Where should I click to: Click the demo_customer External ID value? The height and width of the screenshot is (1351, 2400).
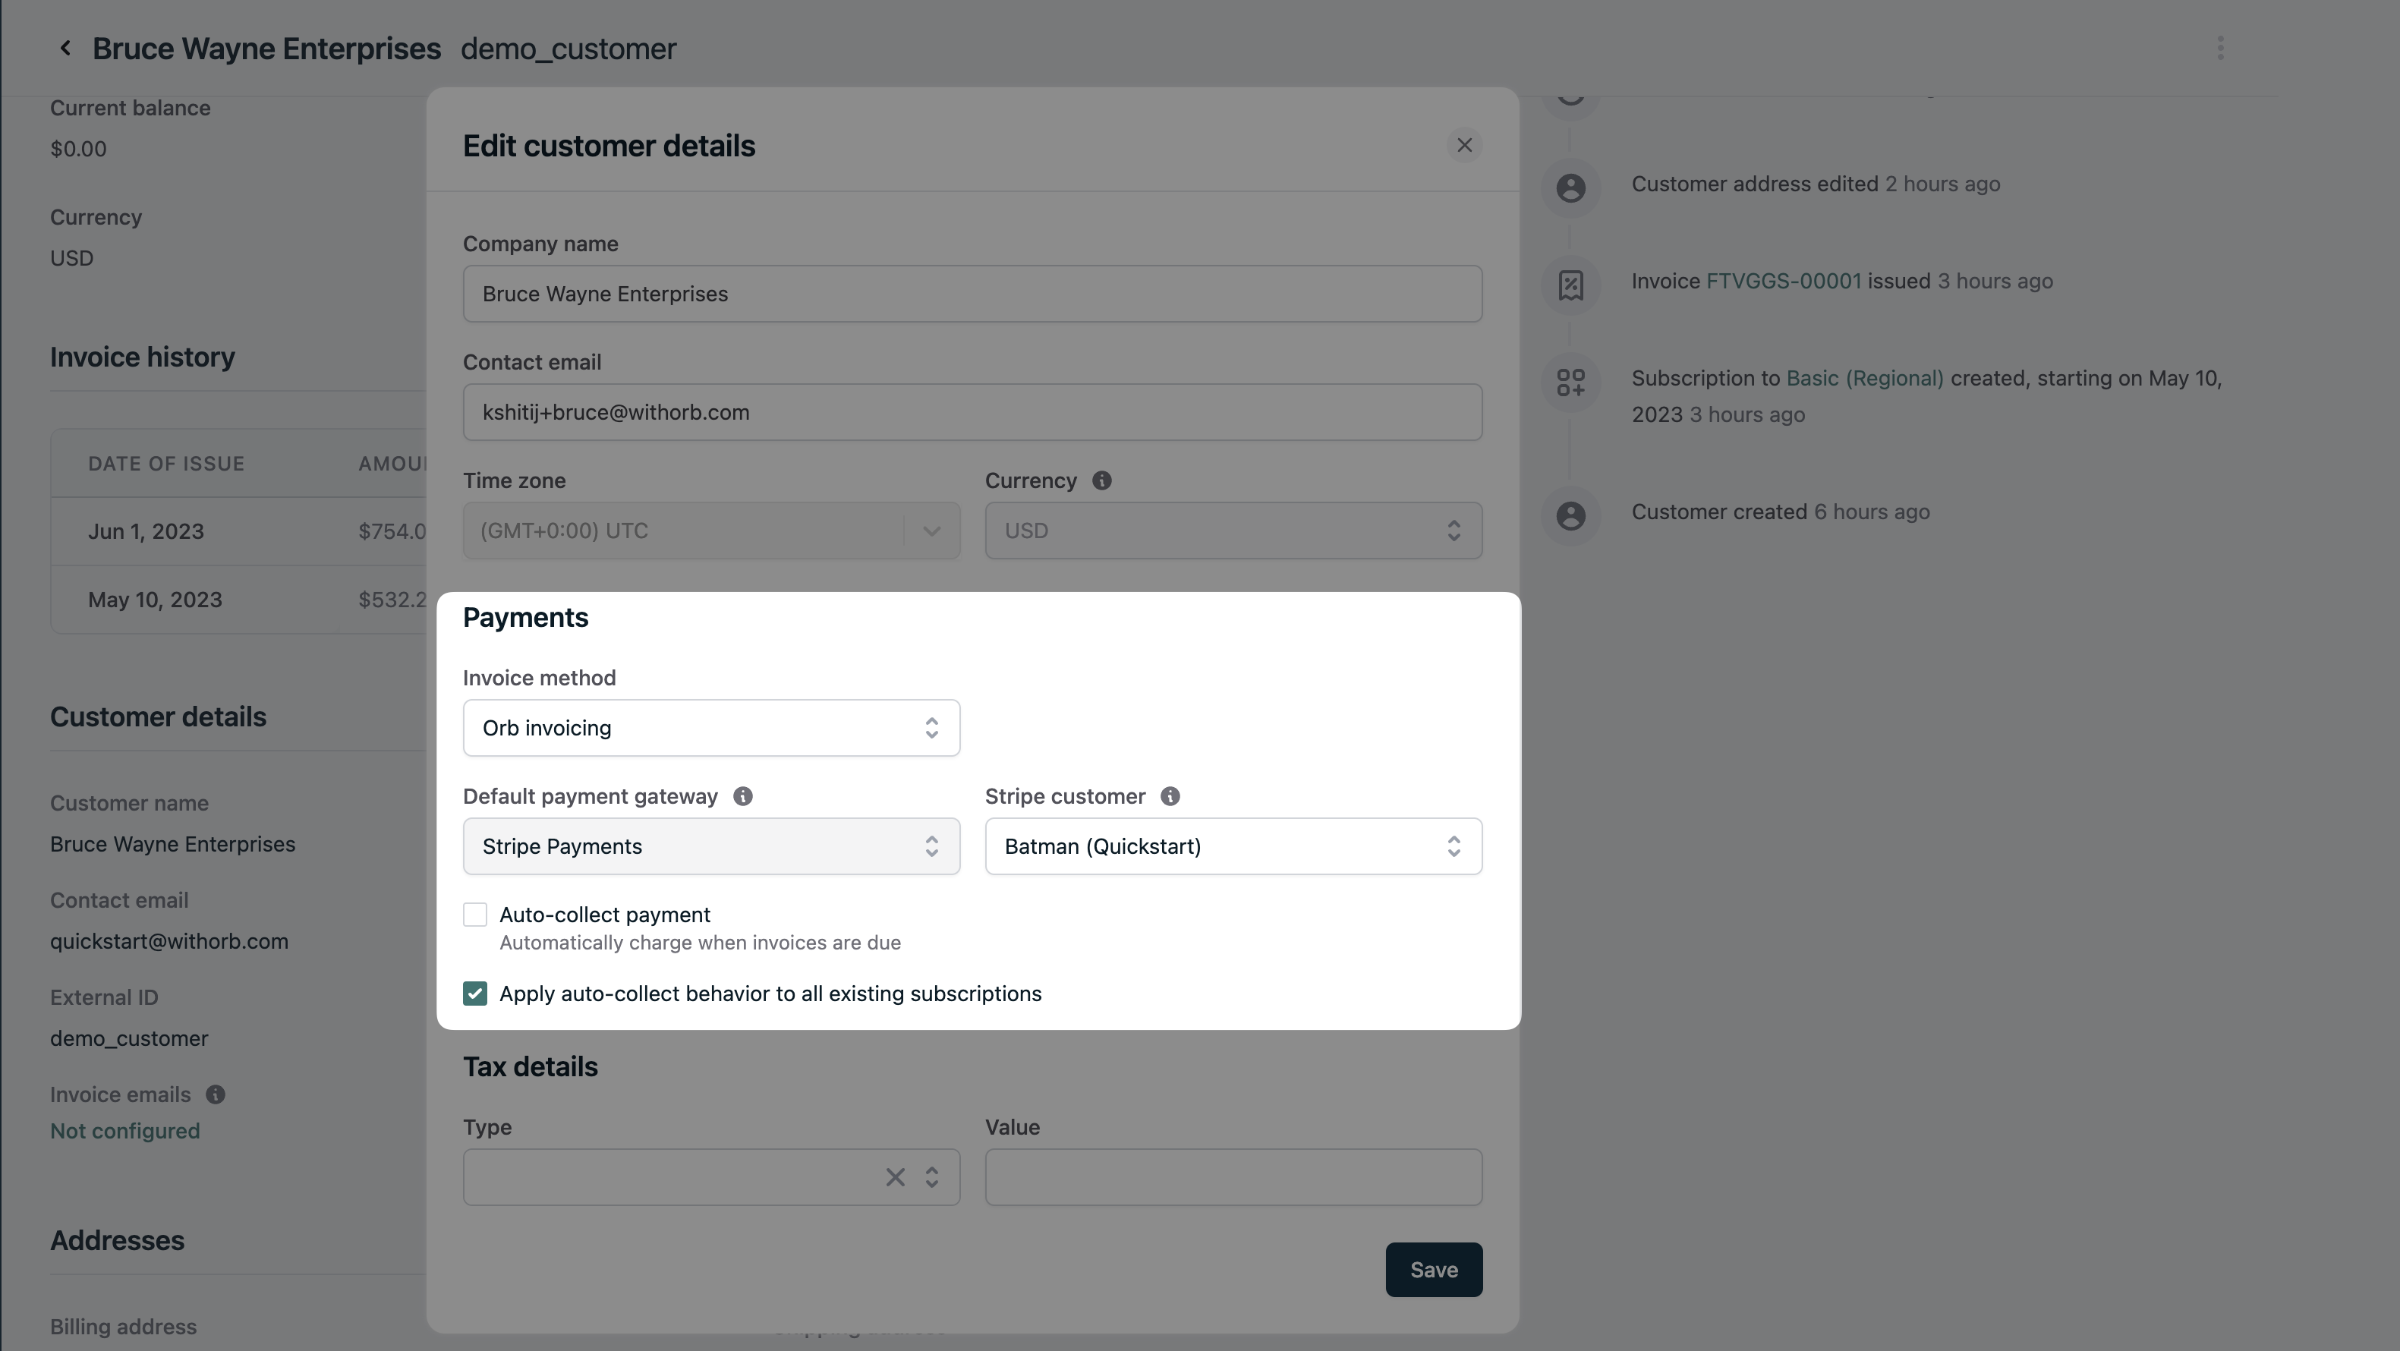[x=128, y=1039]
